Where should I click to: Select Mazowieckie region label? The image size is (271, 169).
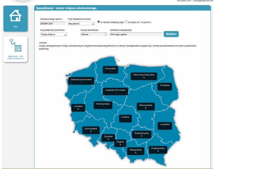(146, 106)
